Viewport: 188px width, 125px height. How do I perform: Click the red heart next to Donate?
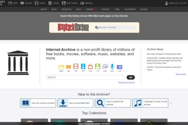coord(95,9)
